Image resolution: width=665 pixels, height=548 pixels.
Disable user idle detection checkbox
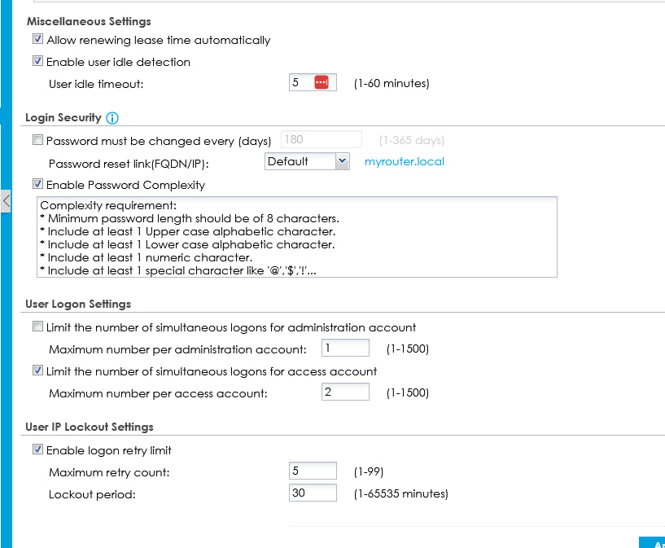click(x=37, y=62)
